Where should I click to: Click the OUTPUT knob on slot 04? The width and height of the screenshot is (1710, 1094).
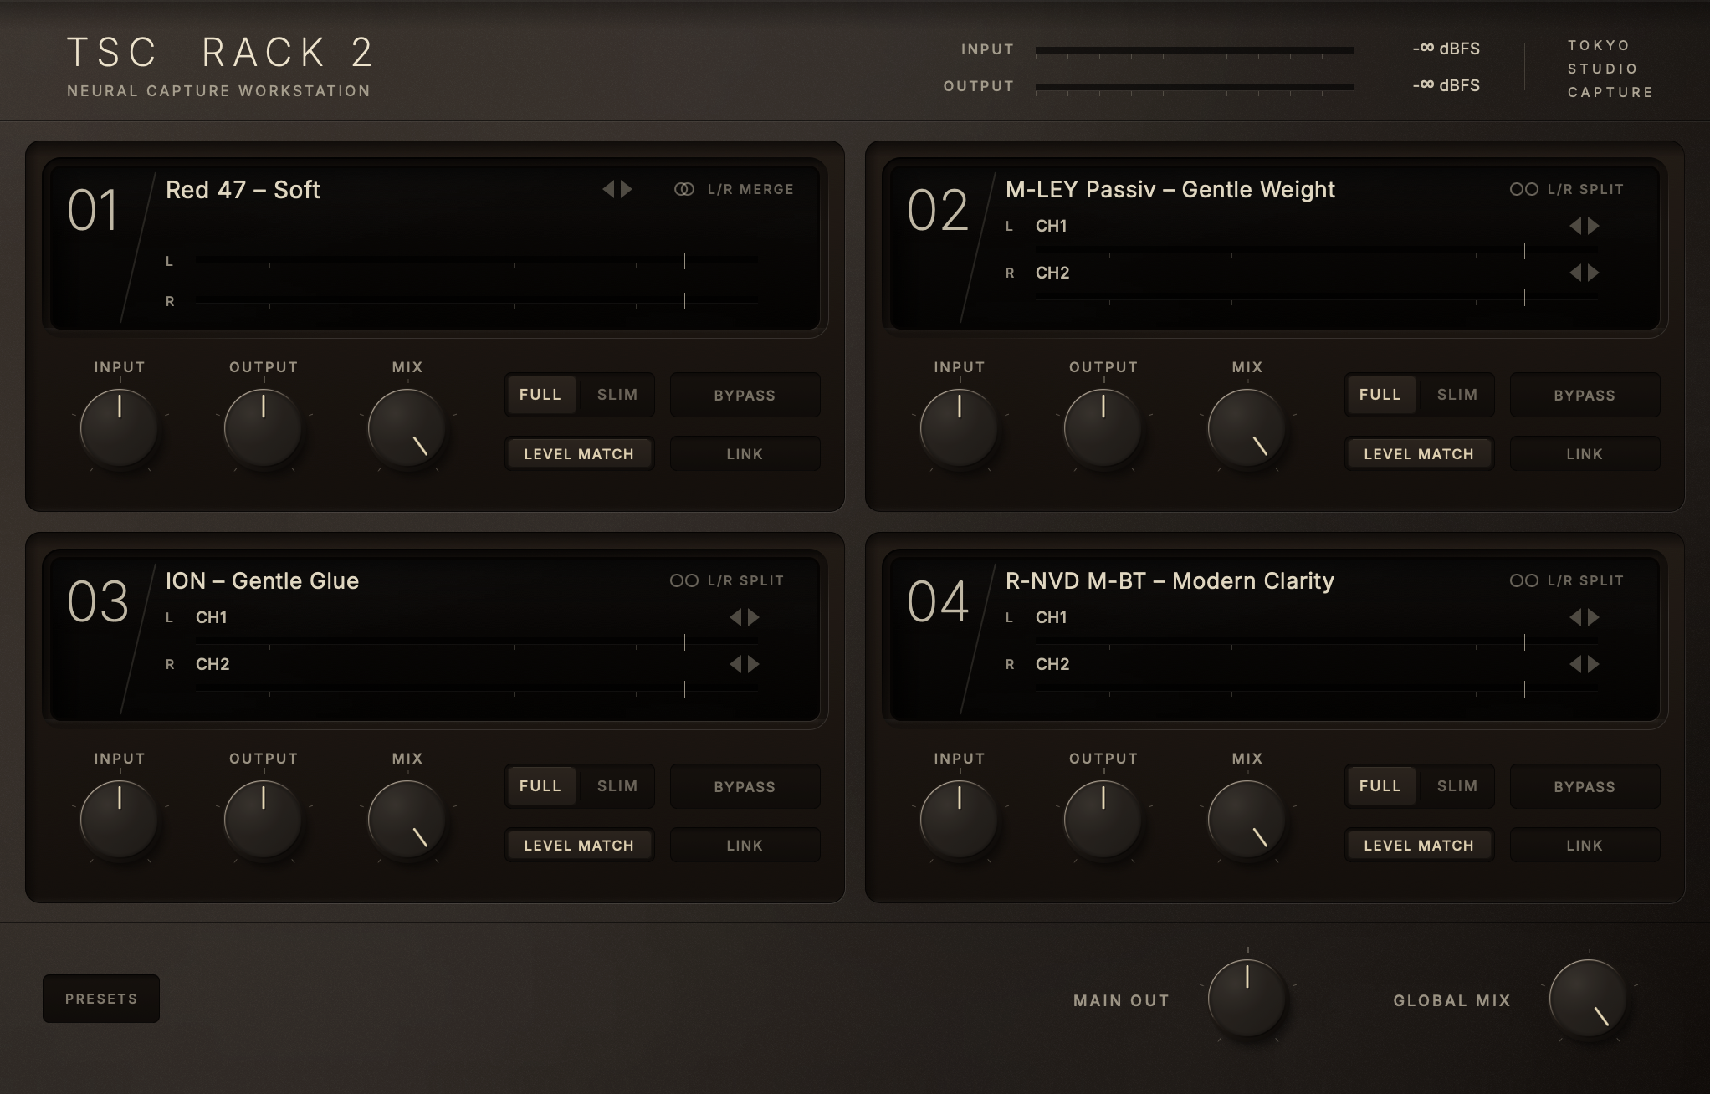coord(1103,820)
